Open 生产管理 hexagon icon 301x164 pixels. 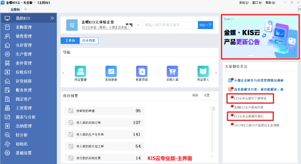coord(7,54)
